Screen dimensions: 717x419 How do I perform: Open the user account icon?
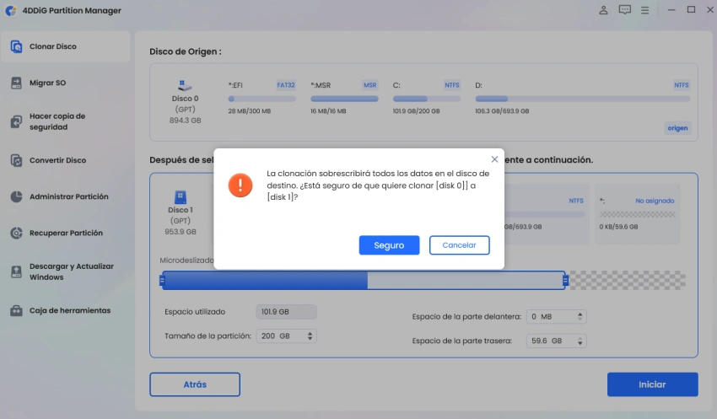tap(604, 10)
